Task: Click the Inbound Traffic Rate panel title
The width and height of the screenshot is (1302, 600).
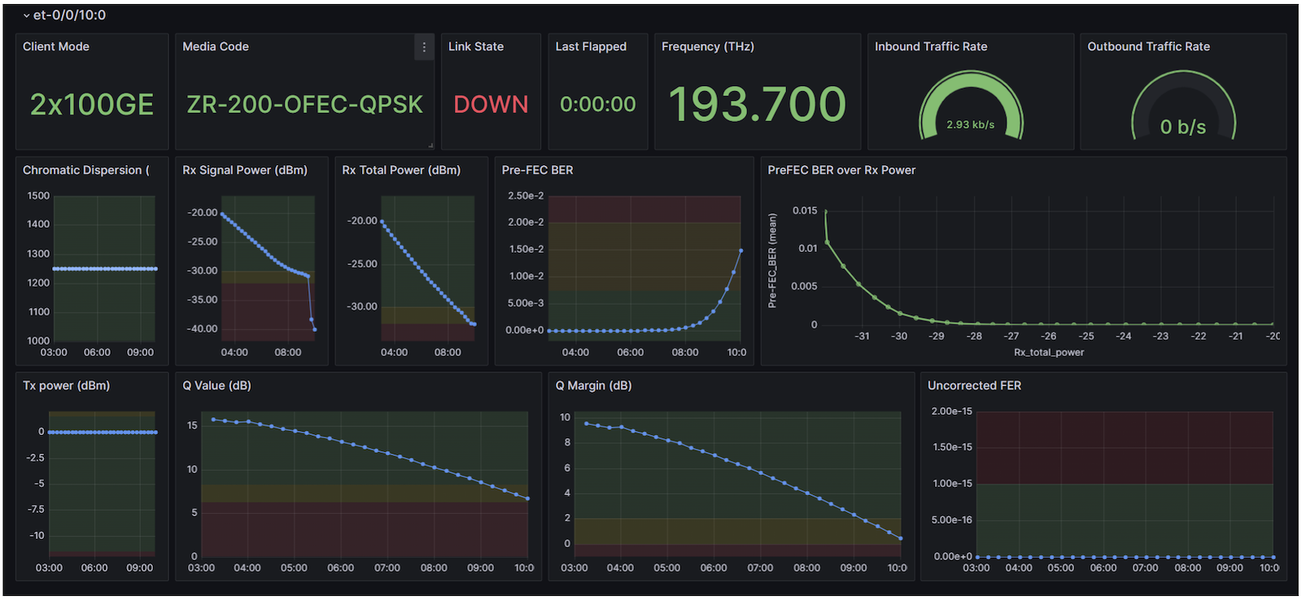Action: 931,46
